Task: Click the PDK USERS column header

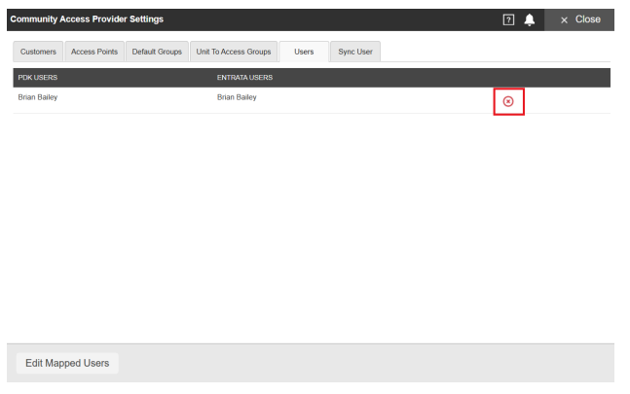Action: click(x=38, y=78)
